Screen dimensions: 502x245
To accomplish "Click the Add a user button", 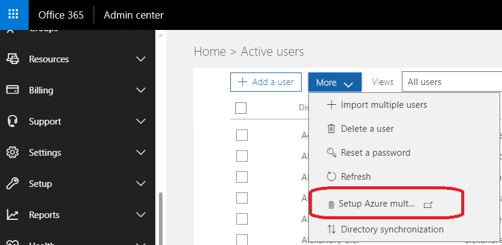I will (x=266, y=82).
